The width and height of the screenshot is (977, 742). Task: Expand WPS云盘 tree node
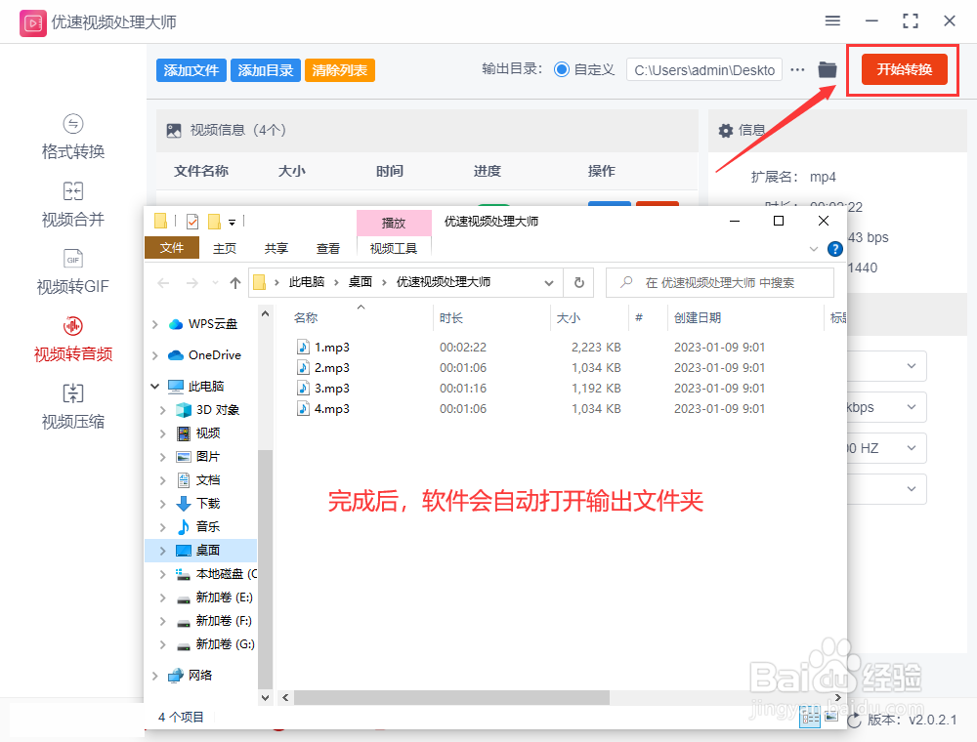coord(154,324)
